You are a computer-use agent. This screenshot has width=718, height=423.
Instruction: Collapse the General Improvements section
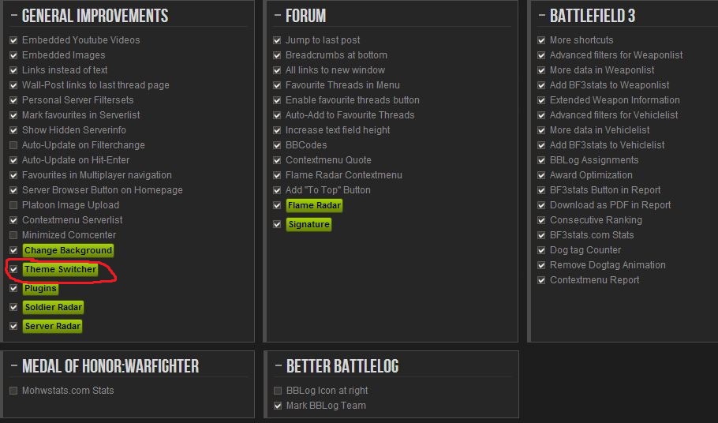(x=14, y=17)
